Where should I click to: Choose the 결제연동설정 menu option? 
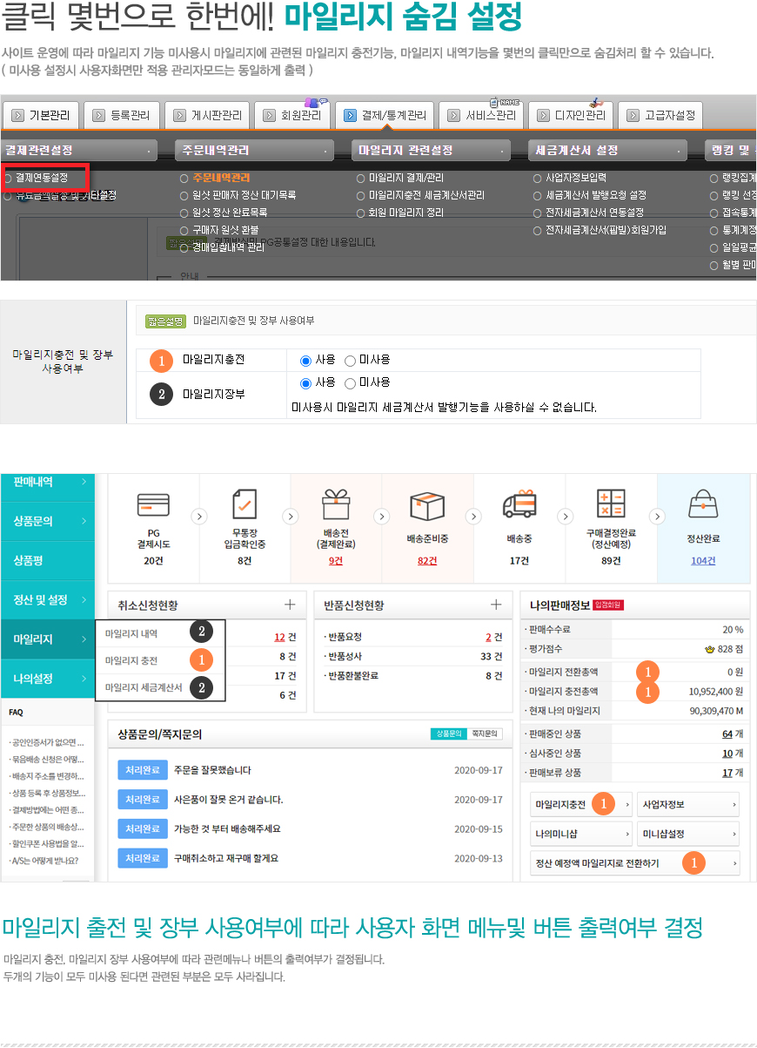coord(42,177)
